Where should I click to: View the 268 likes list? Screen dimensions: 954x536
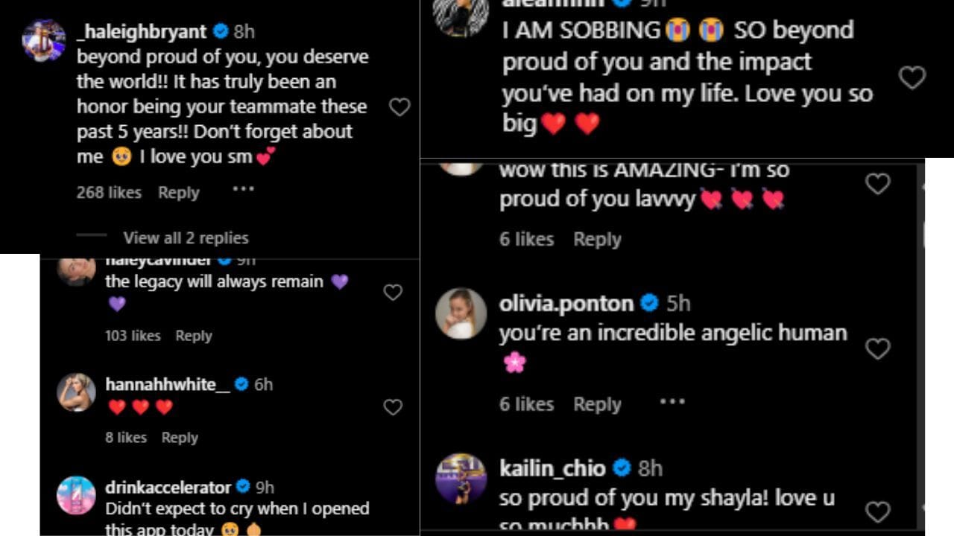click(x=109, y=193)
